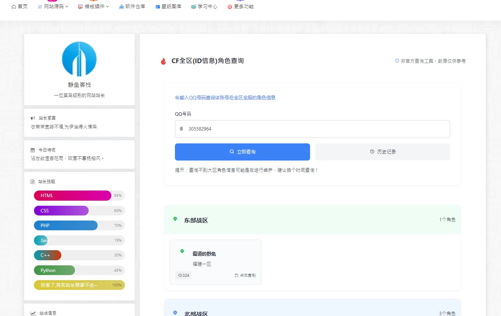Expand the 模板插件 dropdown menu
Screen dimensions: 501x316
94,7
